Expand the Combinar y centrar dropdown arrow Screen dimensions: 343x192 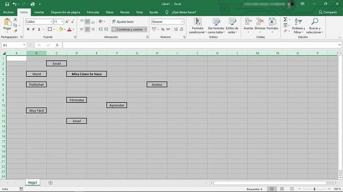click(x=146, y=29)
